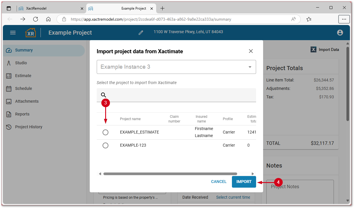This screenshot has width=354, height=208.
Task: Click the Project Notes text area
Action: [300, 192]
